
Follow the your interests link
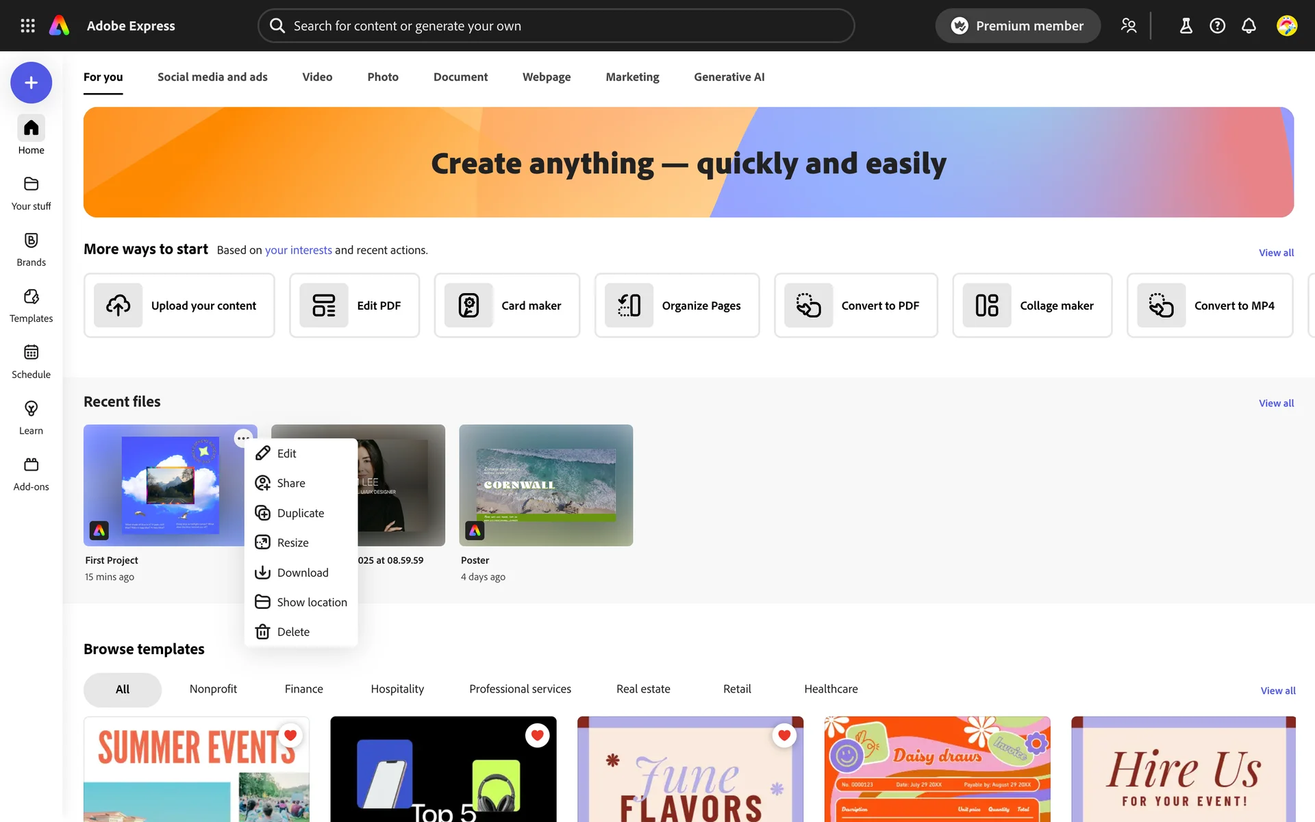pyautogui.click(x=298, y=250)
